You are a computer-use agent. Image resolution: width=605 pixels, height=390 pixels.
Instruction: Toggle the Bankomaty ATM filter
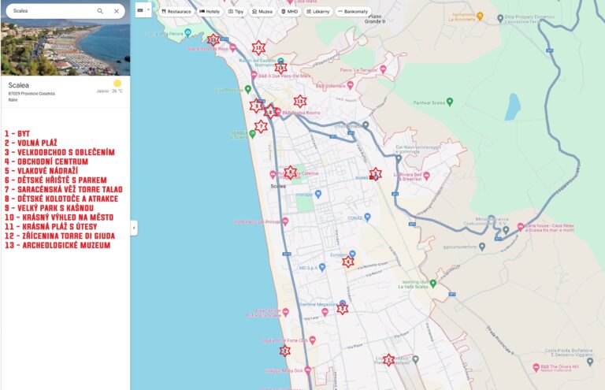[353, 12]
